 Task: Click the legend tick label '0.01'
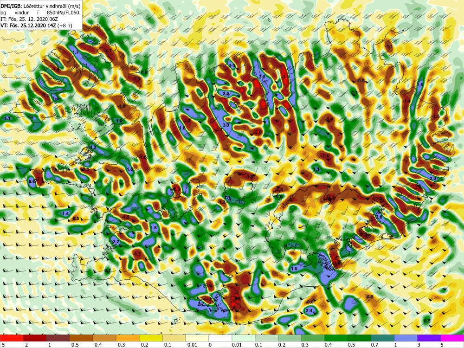(x=237, y=345)
